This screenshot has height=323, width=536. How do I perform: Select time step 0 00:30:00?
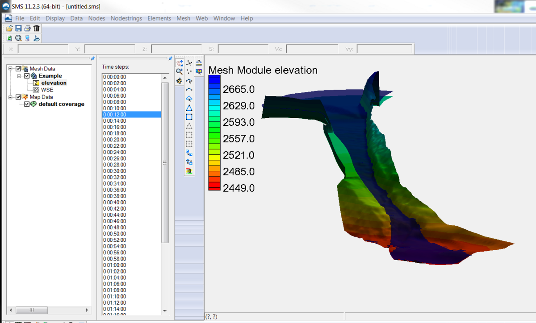[115, 171]
